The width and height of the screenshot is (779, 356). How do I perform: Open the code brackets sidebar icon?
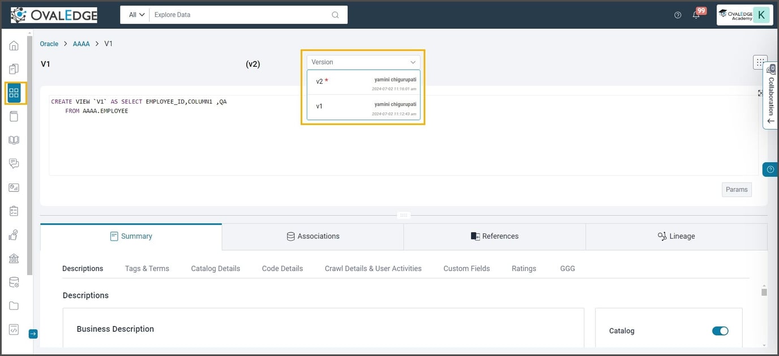pyautogui.click(x=14, y=329)
